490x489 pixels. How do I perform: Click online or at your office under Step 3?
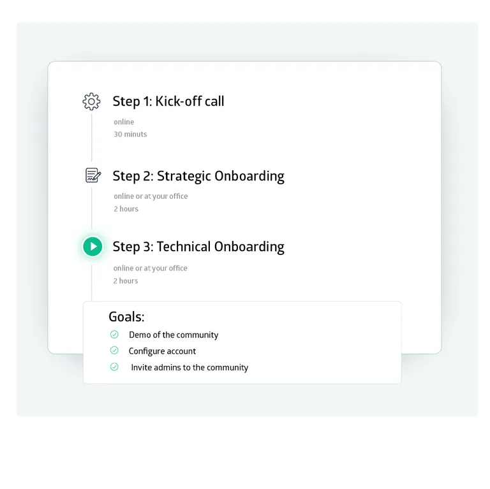tap(151, 268)
